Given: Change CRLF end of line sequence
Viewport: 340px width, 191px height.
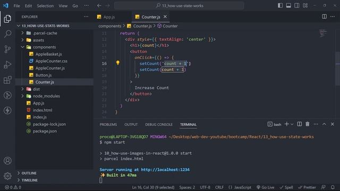Looking at the screenshot, I should pos(219,187).
